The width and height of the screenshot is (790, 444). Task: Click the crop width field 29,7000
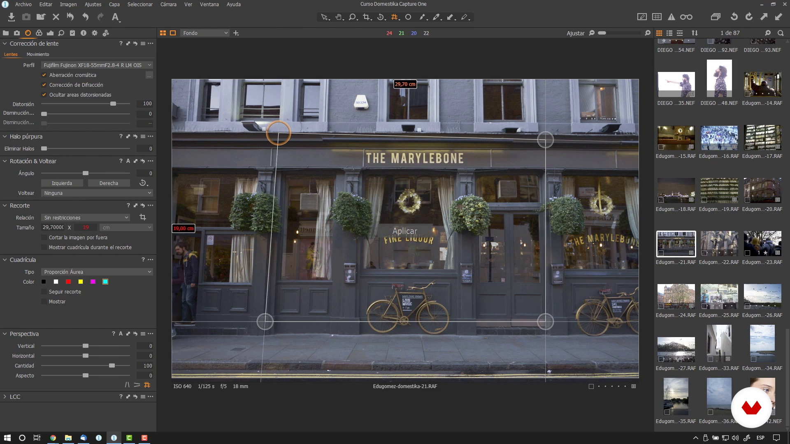point(53,227)
